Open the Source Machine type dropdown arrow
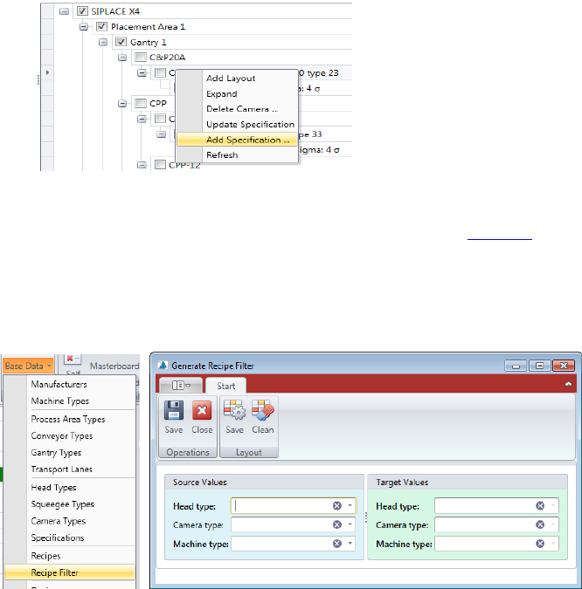Image resolution: width=582 pixels, height=589 pixels. [350, 543]
